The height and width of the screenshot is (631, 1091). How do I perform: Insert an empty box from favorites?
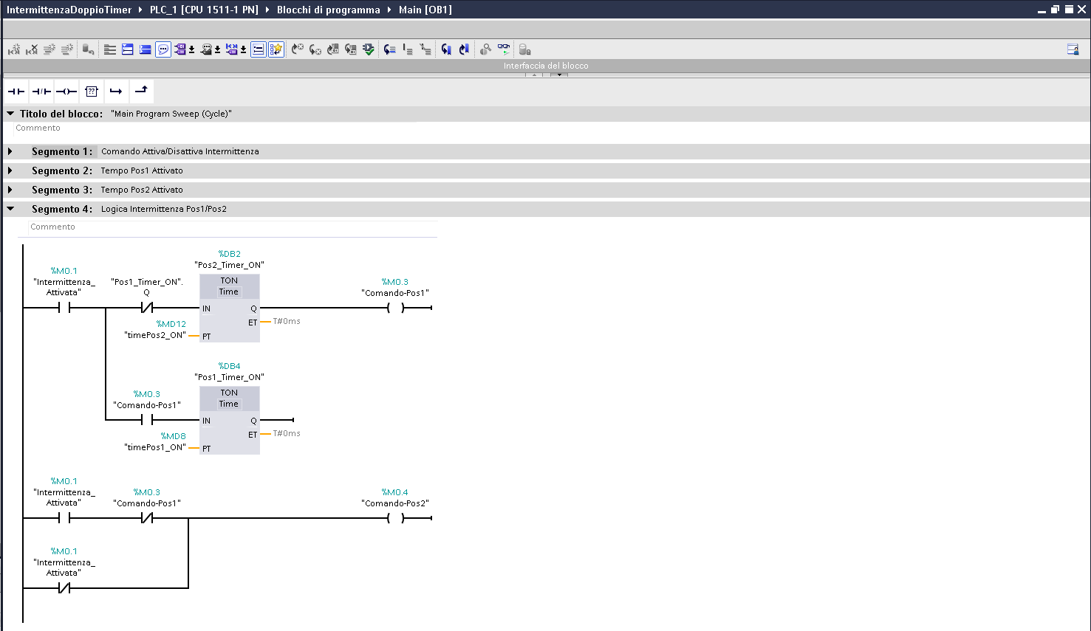pyautogui.click(x=92, y=92)
